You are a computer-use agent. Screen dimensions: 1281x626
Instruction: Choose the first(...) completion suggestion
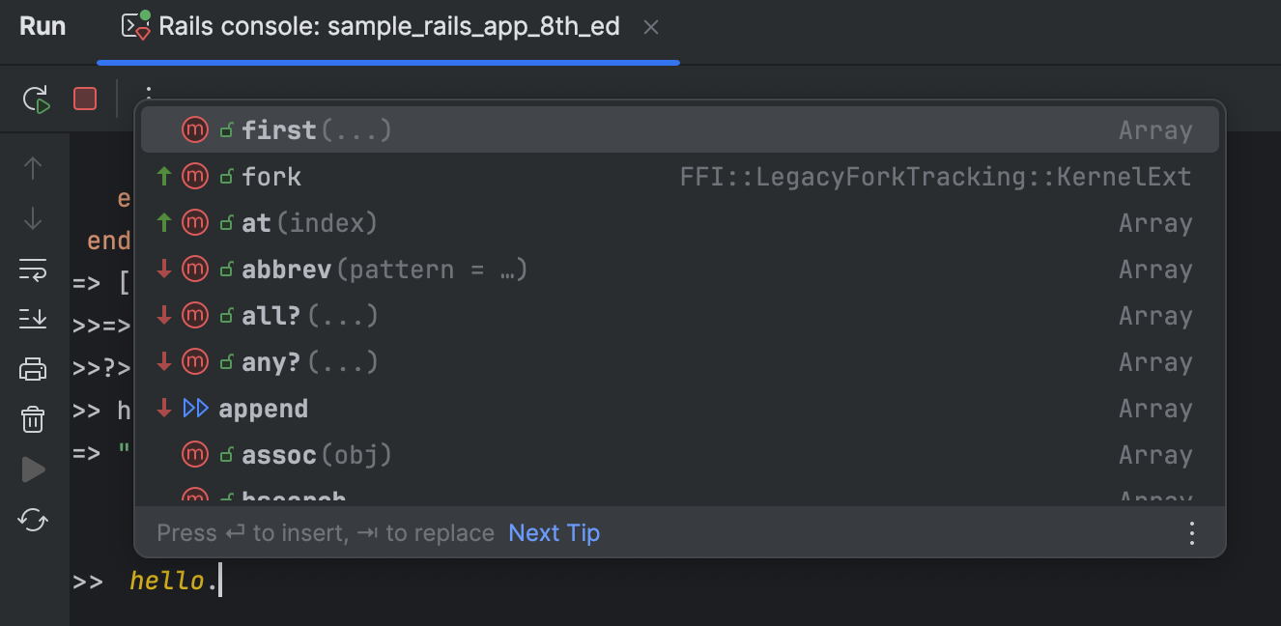coord(680,129)
